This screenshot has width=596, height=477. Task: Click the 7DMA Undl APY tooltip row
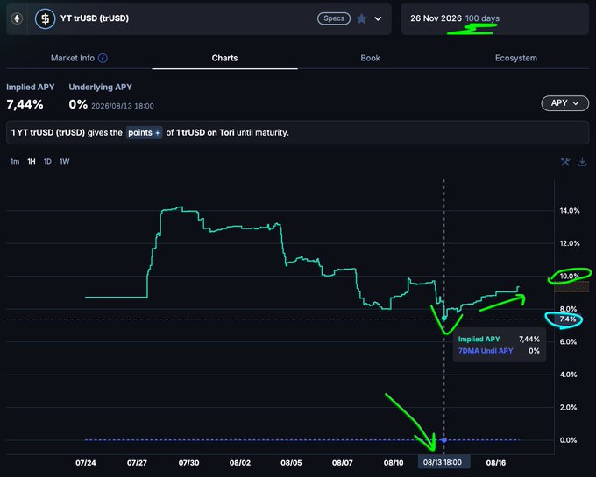(x=499, y=351)
